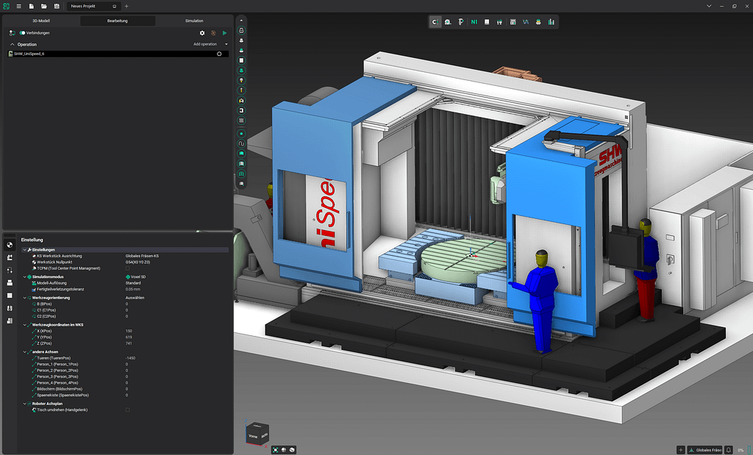This screenshot has width=753, height=455.
Task: Click the Standard Modell-Auflösung value
Action: tap(133, 283)
